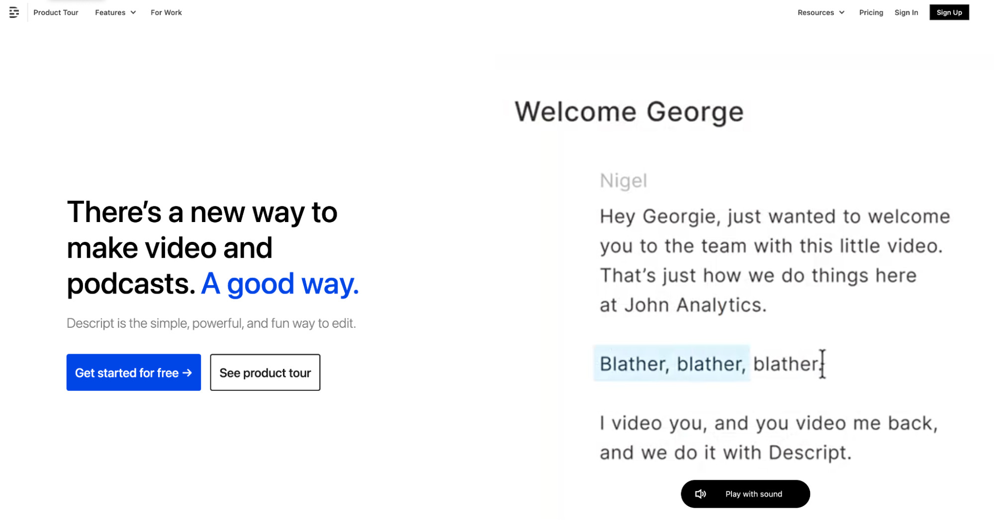The height and width of the screenshot is (529, 994).
Task: Go to Product Tour in navigation
Action: click(56, 12)
